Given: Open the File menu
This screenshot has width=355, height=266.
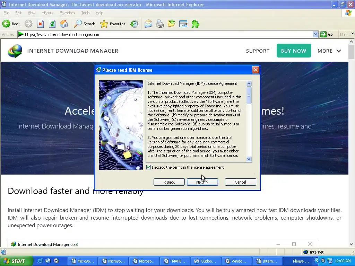Looking at the screenshot, I should (x=6, y=13).
